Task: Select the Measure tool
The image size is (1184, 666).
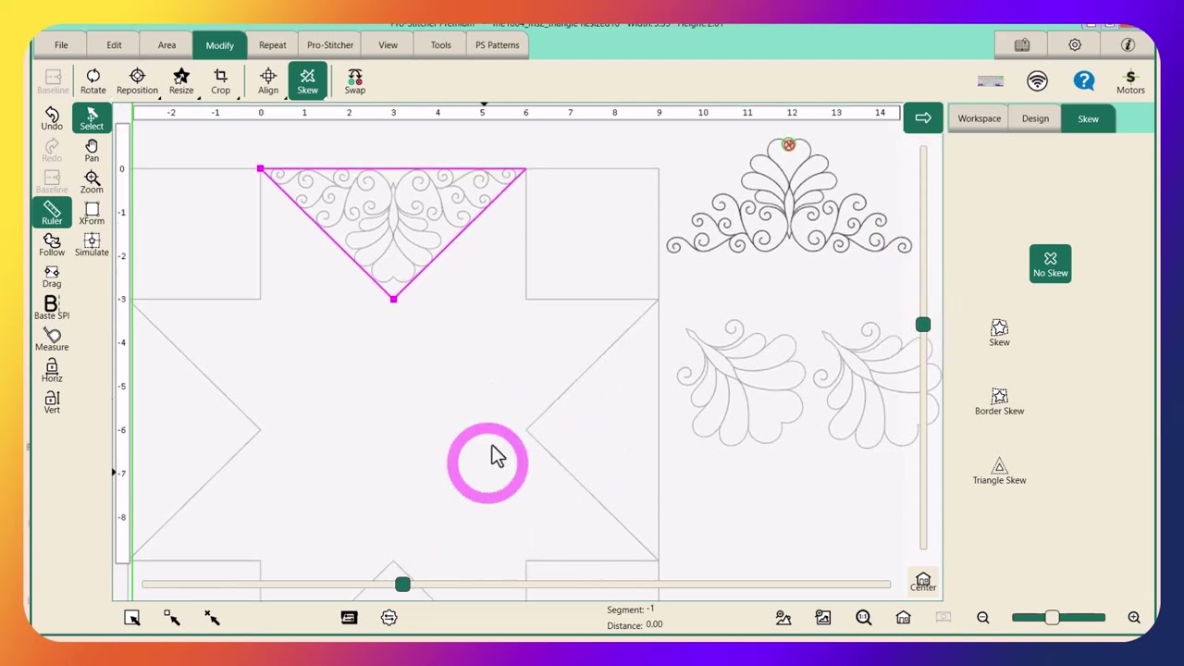Action: (x=52, y=339)
